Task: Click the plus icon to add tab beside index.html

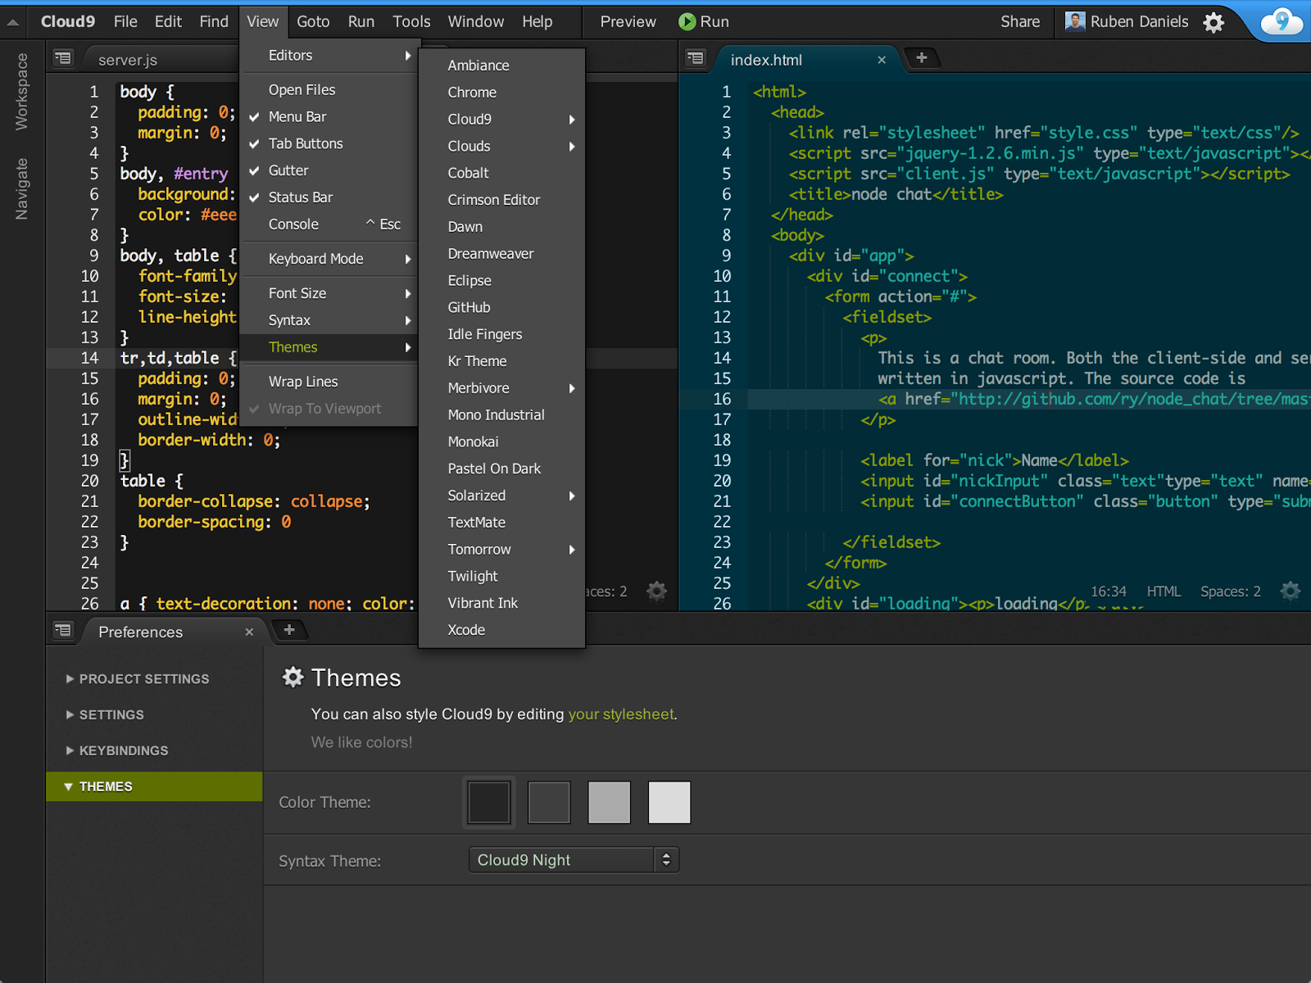Action: [x=921, y=58]
